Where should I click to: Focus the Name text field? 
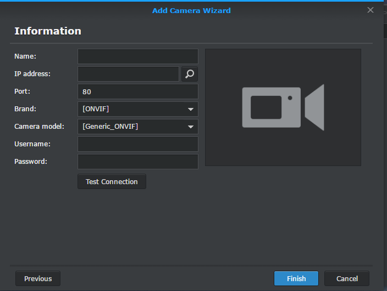pos(137,56)
